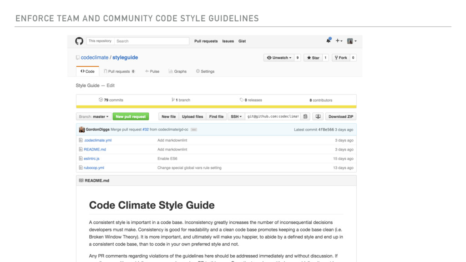
Task: Open pull request #32 link
Action: tap(145, 130)
